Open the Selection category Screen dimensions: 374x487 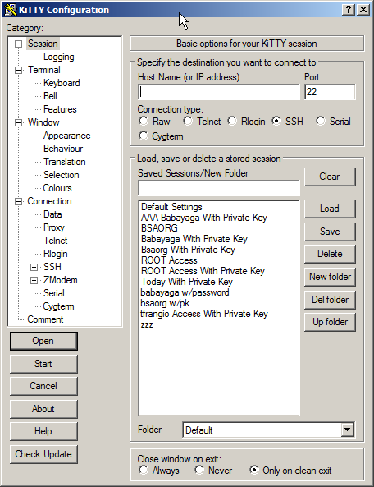(x=62, y=175)
